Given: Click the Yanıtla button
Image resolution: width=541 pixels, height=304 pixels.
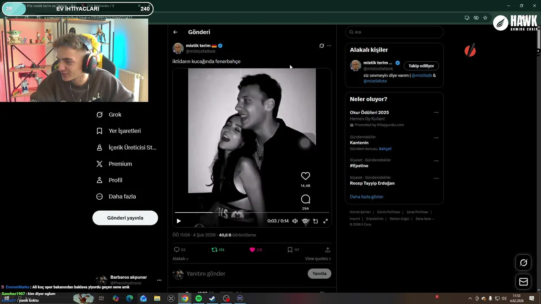Looking at the screenshot, I should click(x=320, y=274).
